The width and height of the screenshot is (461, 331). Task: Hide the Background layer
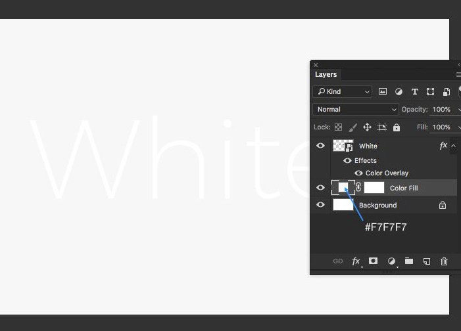(320, 205)
